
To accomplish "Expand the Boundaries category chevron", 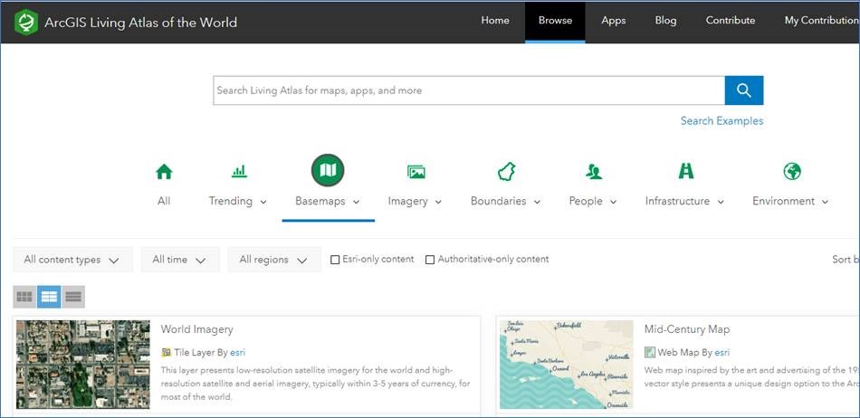I will point(537,202).
